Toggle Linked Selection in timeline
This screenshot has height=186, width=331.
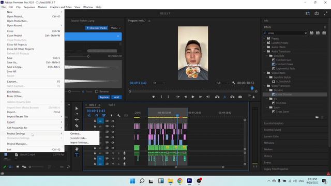click(104, 115)
